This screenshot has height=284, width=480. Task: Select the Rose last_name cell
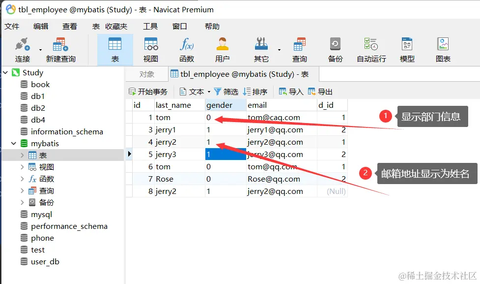[x=180, y=179]
